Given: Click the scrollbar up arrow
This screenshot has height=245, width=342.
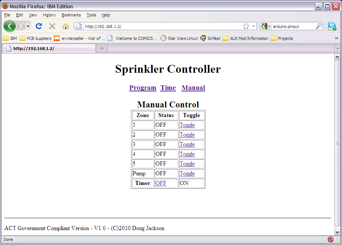Looking at the screenshot, I should click(338, 57).
